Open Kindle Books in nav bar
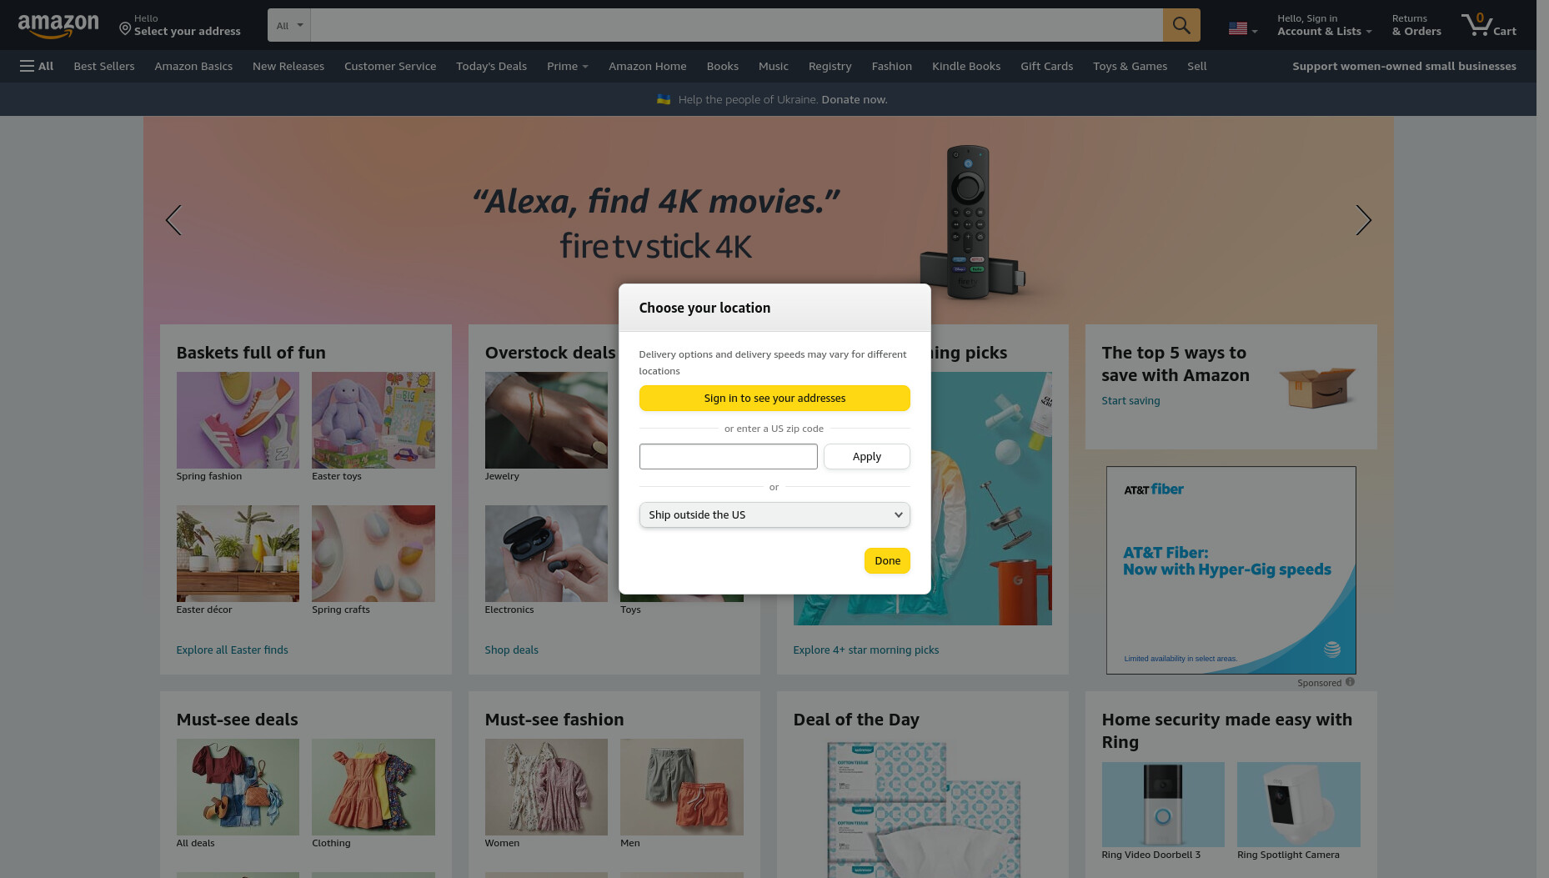Screen dimensions: 1549x878 [965, 66]
